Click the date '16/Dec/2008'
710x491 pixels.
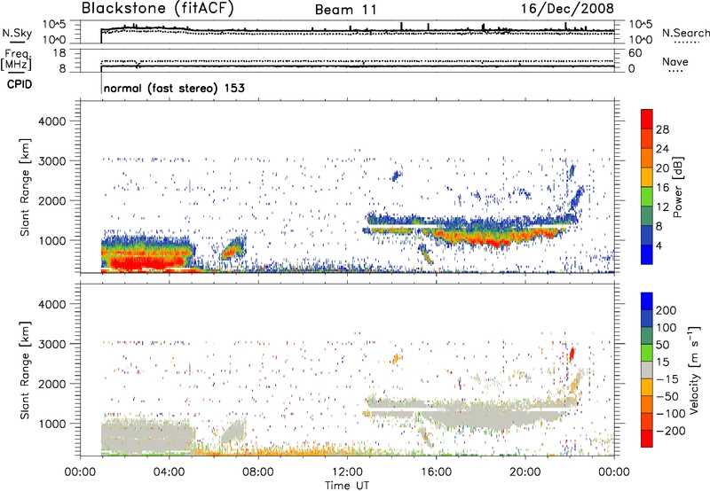point(567,9)
